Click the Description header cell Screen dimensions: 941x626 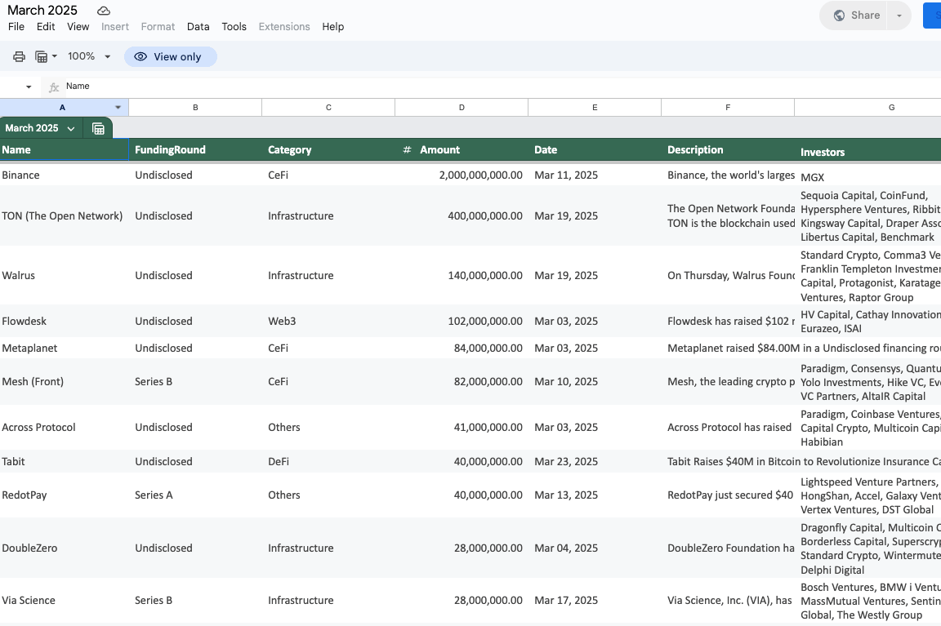tap(728, 150)
